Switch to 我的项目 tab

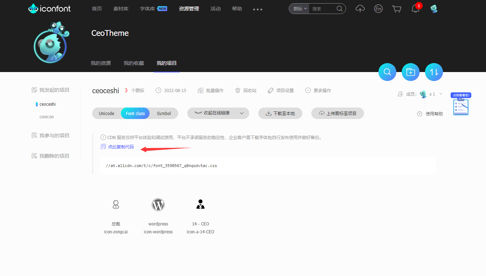coord(167,63)
